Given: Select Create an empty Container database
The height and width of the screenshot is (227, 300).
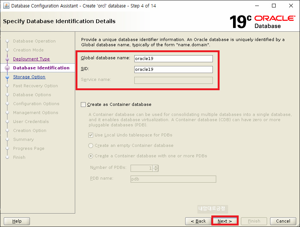Looking at the screenshot, I should 91,146.
